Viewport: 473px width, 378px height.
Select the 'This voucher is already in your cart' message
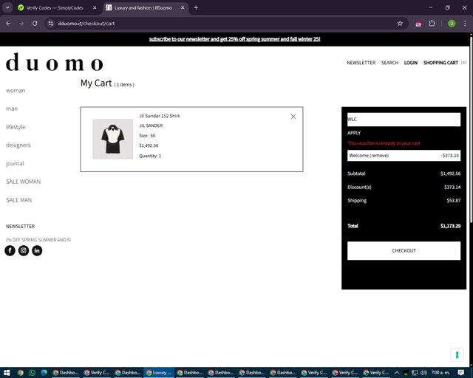tap(384, 143)
